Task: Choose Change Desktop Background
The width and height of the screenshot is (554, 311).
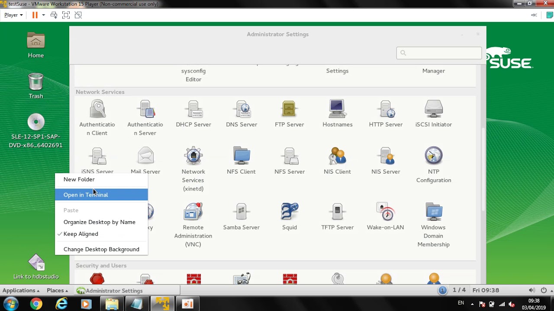Action: tap(101, 249)
